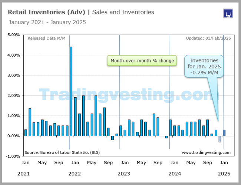
Task: Select the 2022 year label on the axis
Action: pyautogui.click(x=75, y=174)
